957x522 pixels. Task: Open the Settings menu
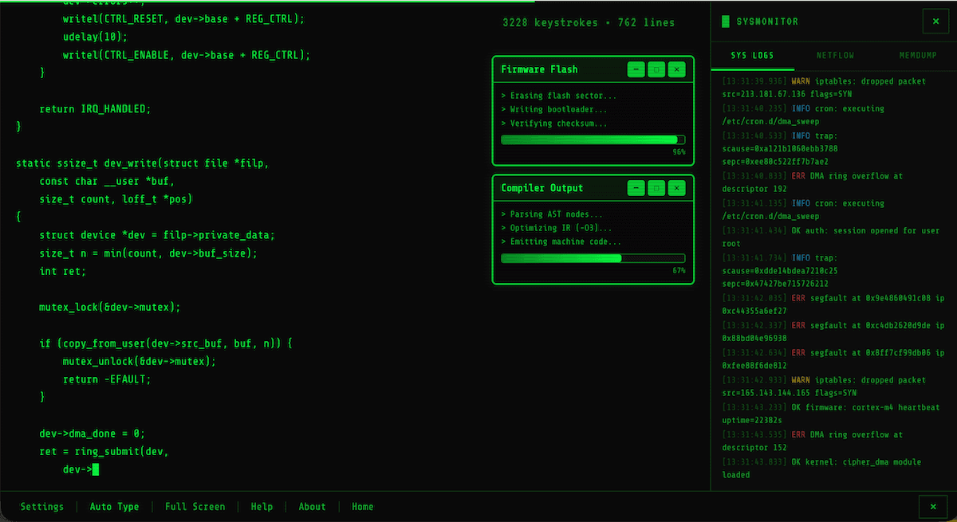coord(41,506)
